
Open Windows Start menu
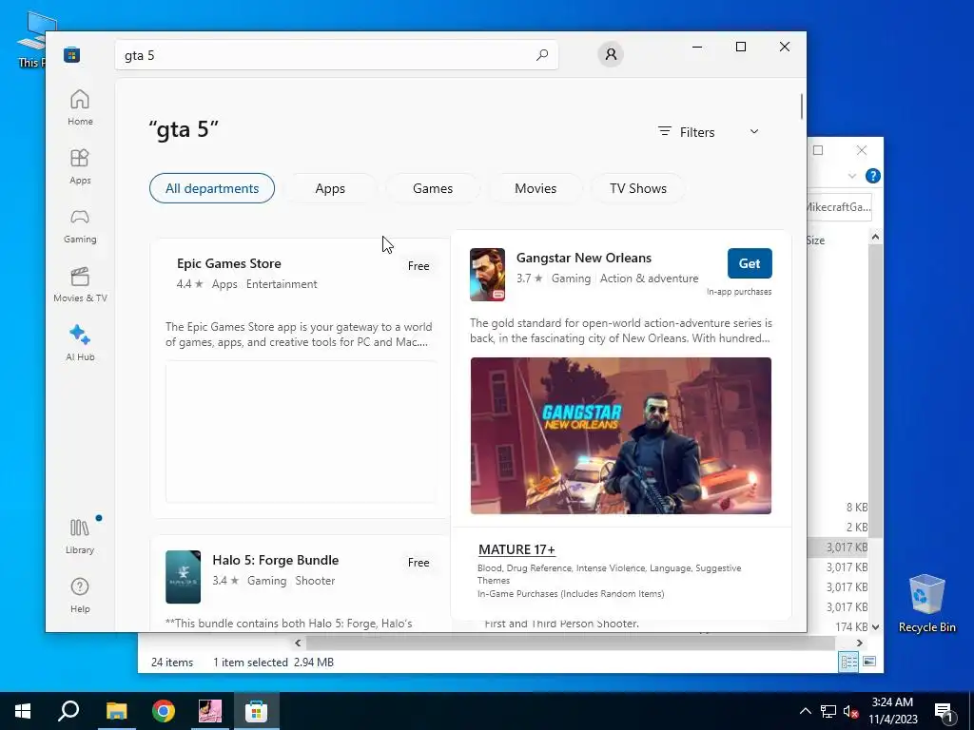click(x=23, y=711)
